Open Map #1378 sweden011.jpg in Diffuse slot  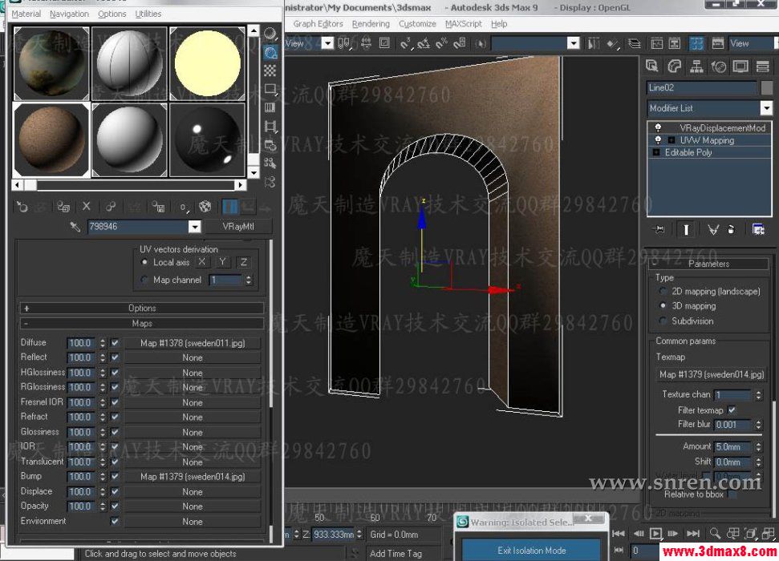pyautogui.click(x=193, y=342)
